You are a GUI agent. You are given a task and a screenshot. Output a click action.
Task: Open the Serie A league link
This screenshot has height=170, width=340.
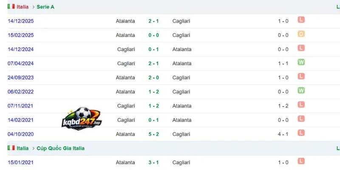(x=45, y=7)
